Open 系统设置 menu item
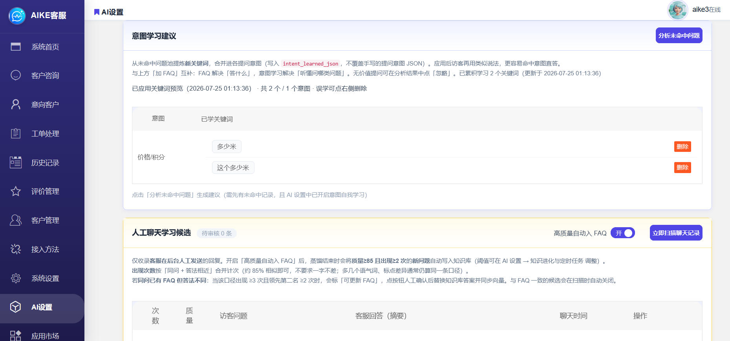 pyautogui.click(x=45, y=278)
